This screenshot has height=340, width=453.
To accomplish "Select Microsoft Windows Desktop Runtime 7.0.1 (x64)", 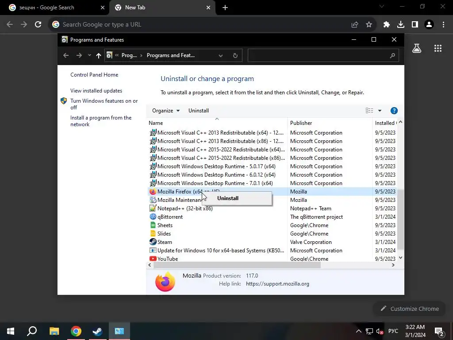I will pyautogui.click(x=272, y=183).
